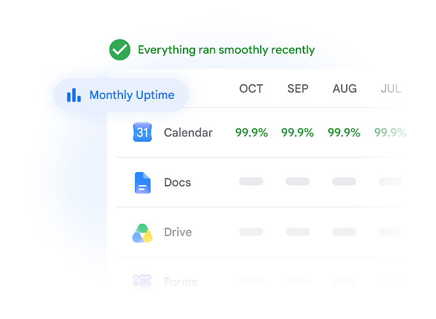This screenshot has width=436, height=319.
Task: Select the Google Calendar icon
Action: tap(142, 132)
